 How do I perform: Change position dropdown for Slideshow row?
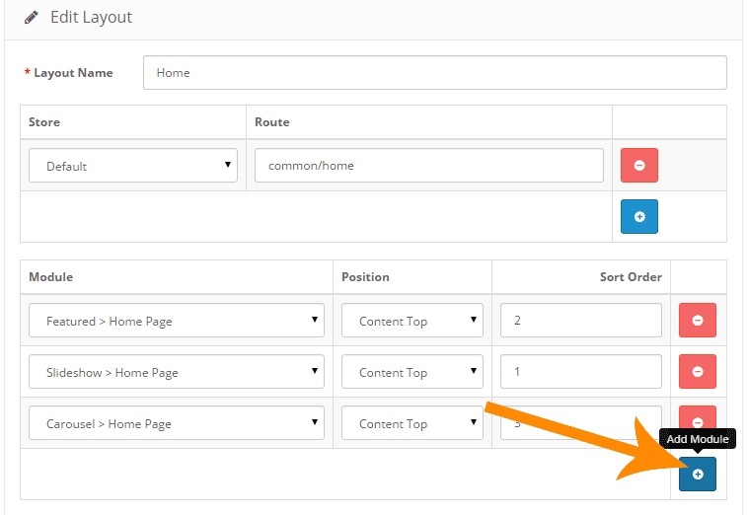coord(412,371)
